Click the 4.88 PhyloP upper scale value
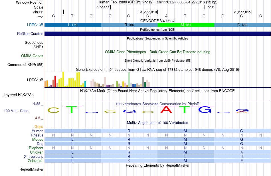271x176 pixels. [37, 104]
